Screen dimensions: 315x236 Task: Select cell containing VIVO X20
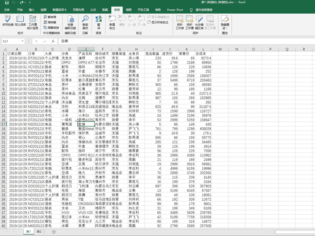[x=86, y=213]
